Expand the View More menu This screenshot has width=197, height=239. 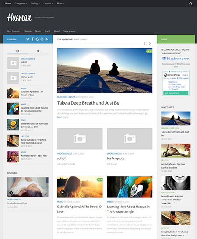pos(69,31)
